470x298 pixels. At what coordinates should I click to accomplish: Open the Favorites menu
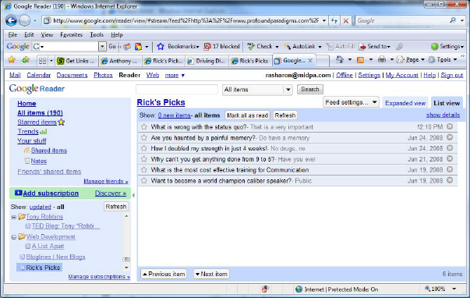[72, 35]
